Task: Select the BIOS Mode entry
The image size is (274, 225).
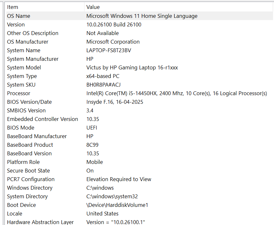Action: (21, 128)
